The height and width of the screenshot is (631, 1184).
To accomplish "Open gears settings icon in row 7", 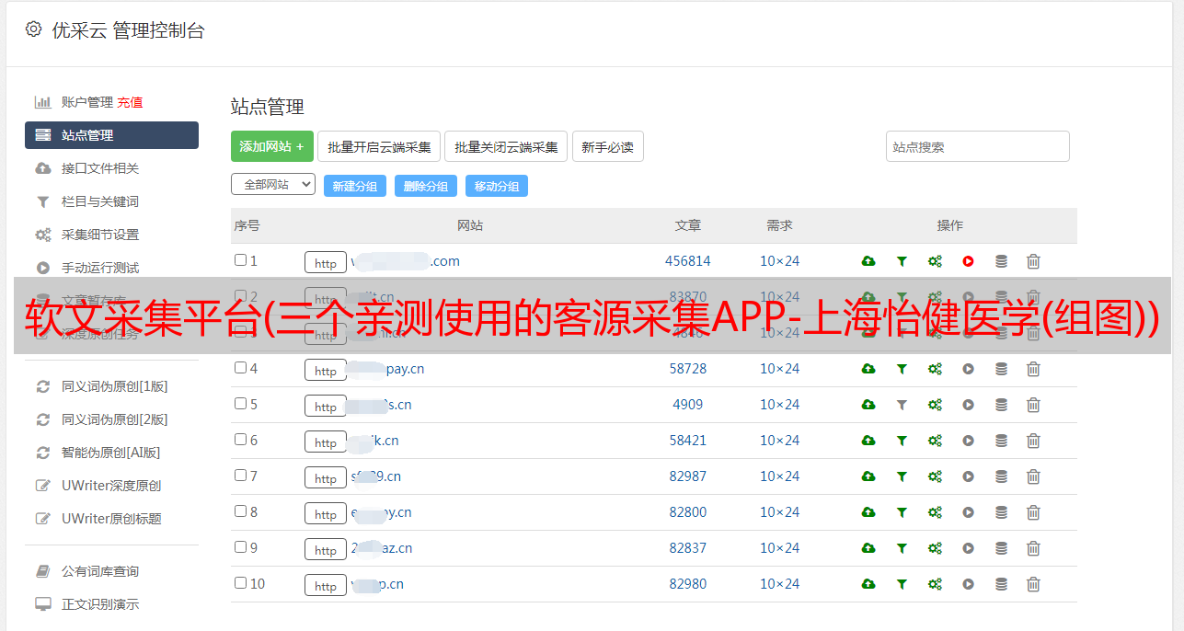I will point(935,476).
